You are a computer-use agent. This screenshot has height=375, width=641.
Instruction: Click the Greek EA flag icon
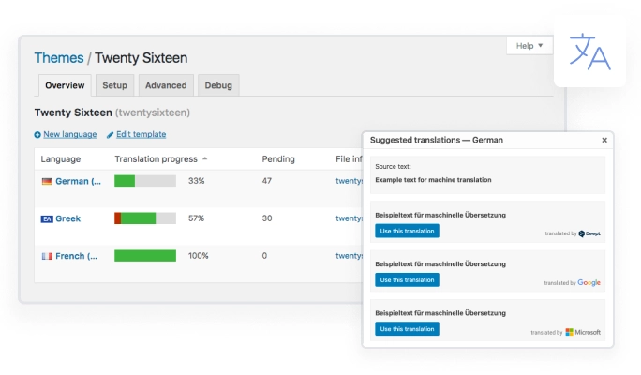point(47,218)
